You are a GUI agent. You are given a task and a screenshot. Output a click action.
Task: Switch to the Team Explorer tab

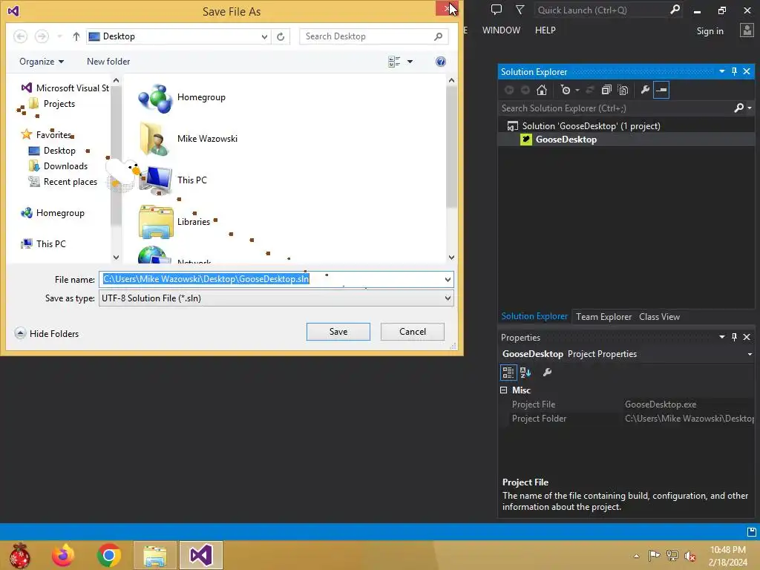(x=603, y=316)
